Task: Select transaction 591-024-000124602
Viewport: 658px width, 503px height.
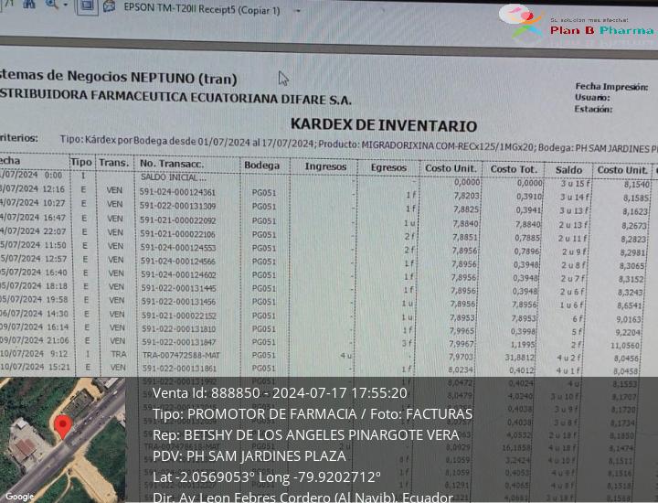Action: click(179, 275)
